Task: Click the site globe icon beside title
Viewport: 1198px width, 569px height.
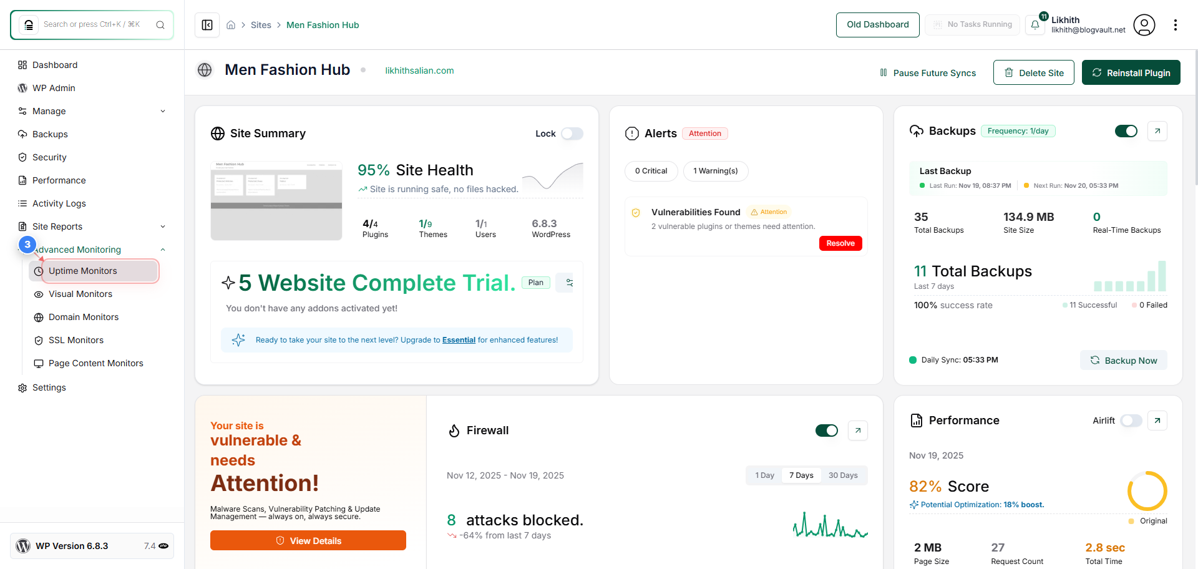Action: pos(205,70)
